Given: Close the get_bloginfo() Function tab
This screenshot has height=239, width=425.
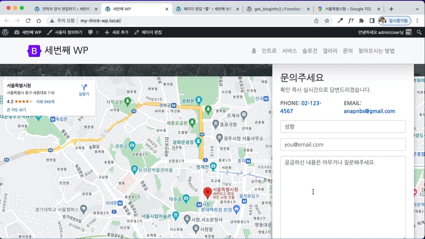Looking at the screenshot, I should click(x=308, y=9).
